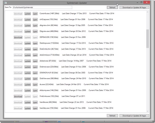Viewport: 155px width, 123px height.
Task: Update handle.exe
Action: pos(28,102)
